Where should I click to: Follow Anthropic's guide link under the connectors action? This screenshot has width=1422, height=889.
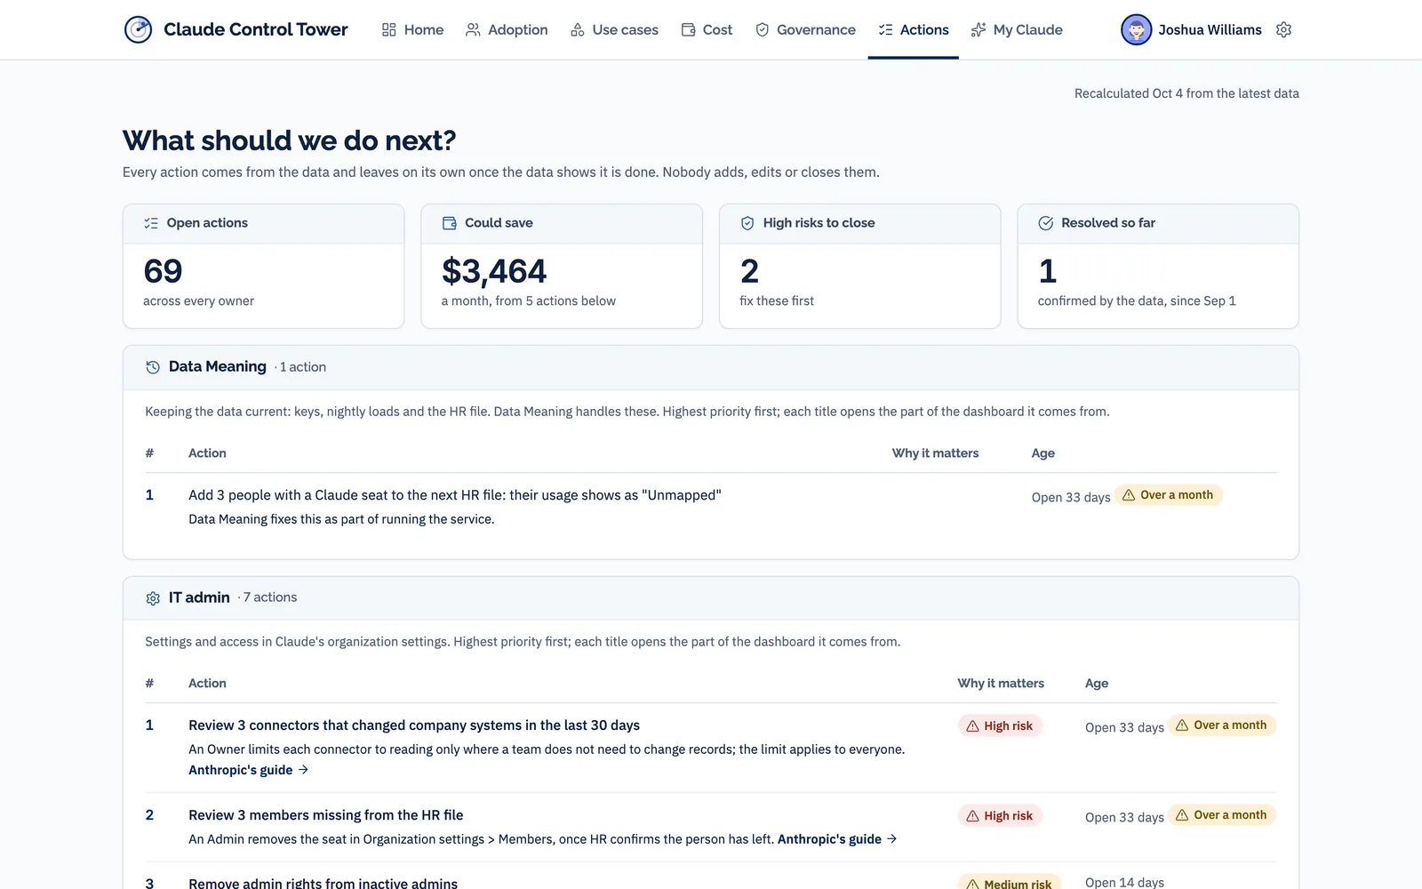(x=248, y=770)
